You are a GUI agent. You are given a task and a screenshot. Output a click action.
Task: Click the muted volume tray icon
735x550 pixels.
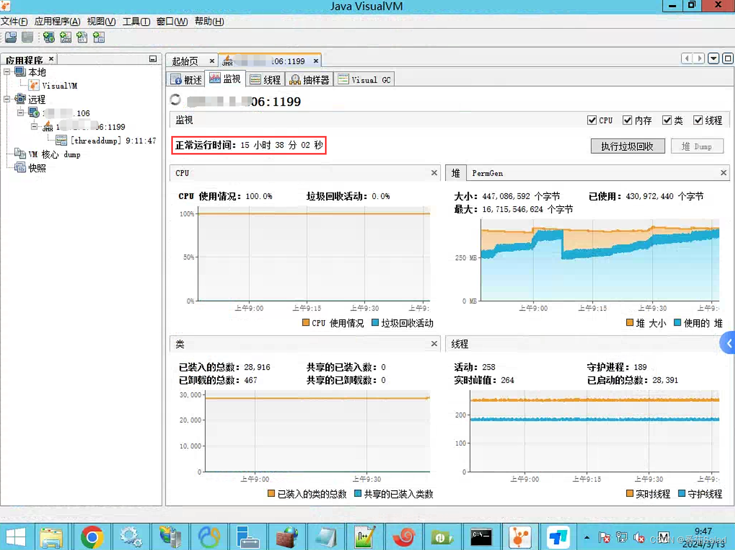tap(639, 537)
